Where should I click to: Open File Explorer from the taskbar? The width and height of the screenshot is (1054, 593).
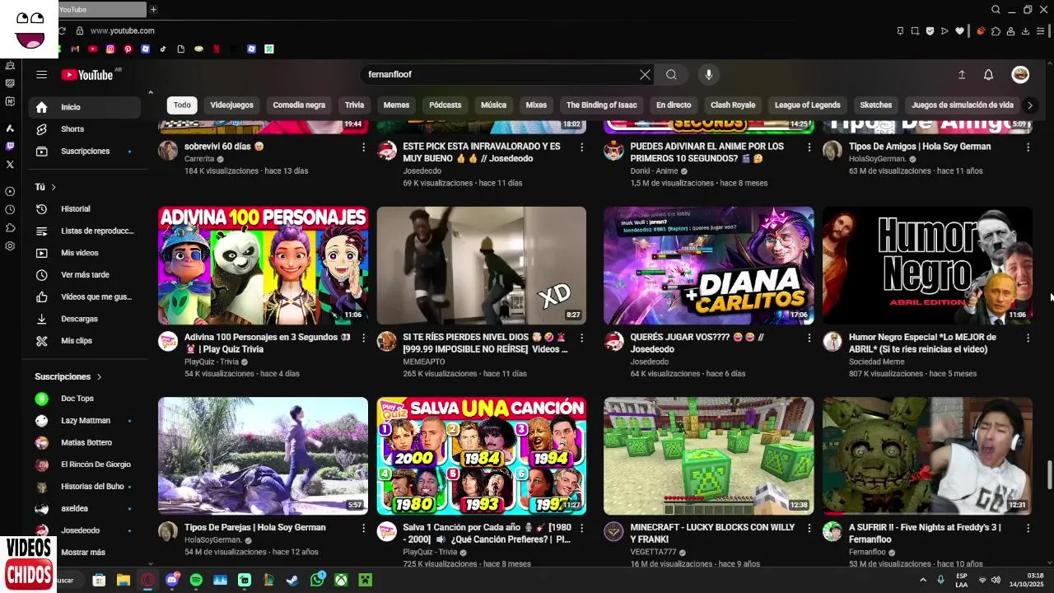point(124,580)
